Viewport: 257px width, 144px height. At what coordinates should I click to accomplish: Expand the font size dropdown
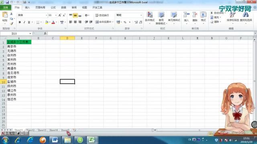tap(56, 15)
